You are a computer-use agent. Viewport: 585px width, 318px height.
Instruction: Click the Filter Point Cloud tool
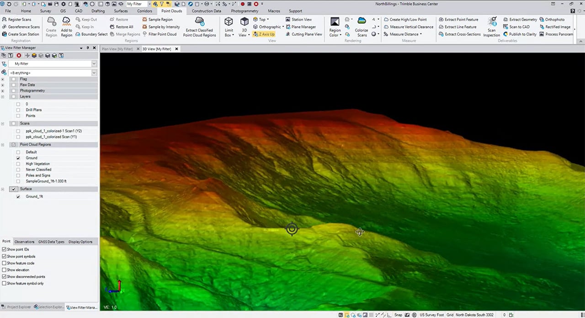(159, 34)
